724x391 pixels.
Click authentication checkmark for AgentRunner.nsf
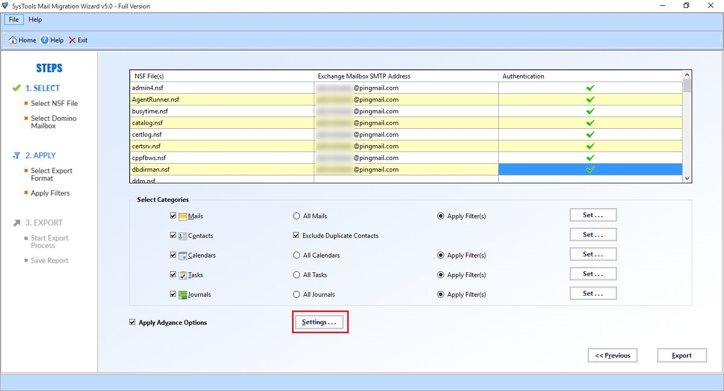click(590, 100)
